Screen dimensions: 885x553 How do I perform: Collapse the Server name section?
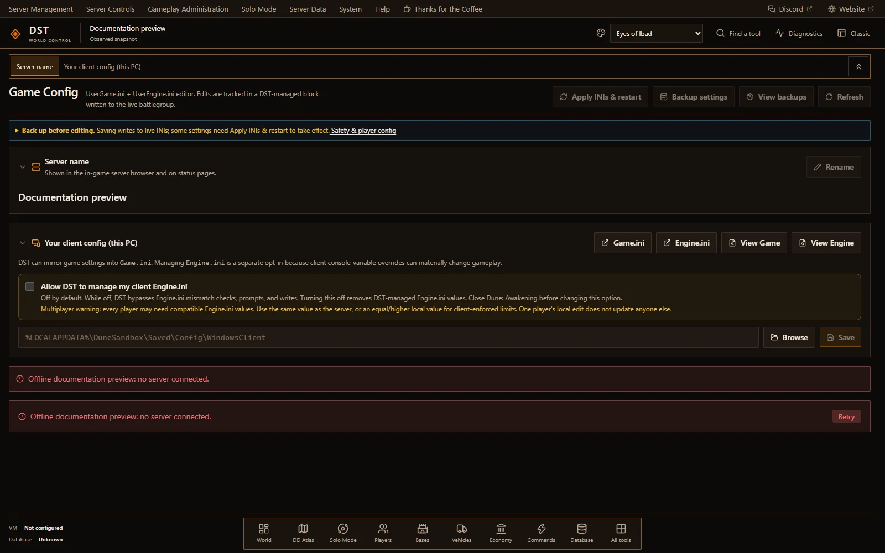point(23,167)
